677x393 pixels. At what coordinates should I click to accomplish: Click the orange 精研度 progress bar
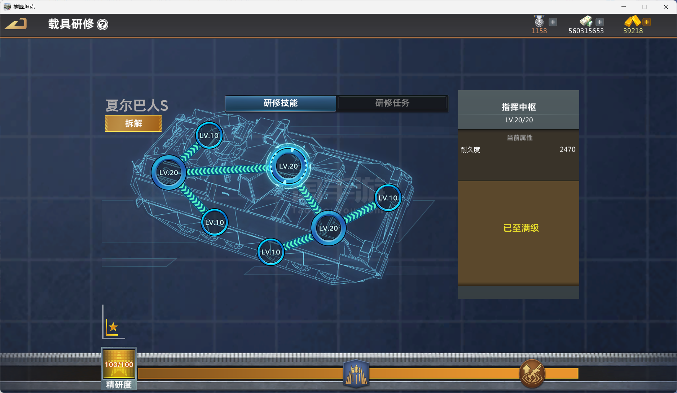point(252,373)
